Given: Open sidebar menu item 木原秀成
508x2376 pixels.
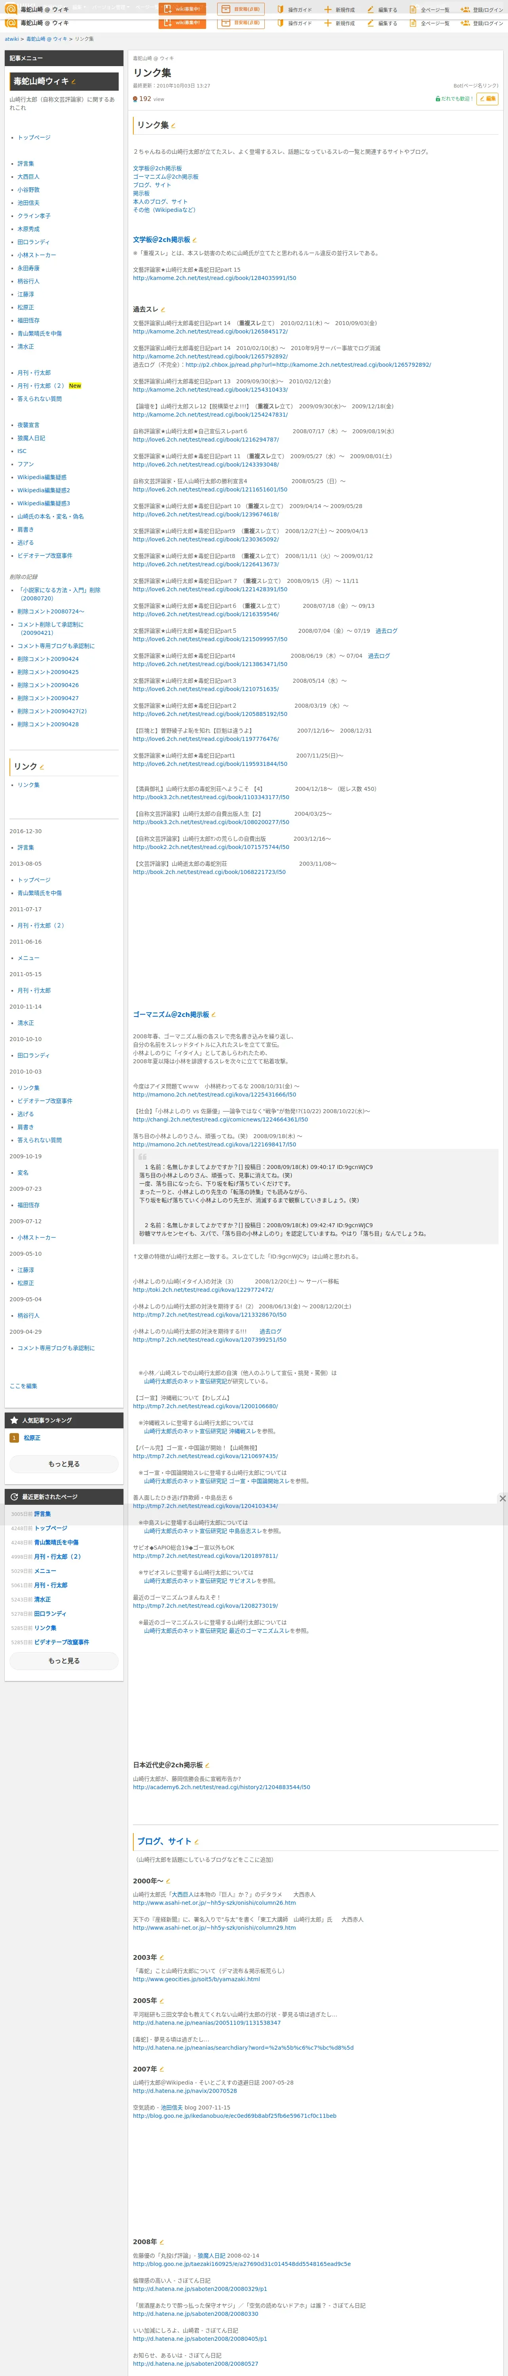Looking at the screenshot, I should (28, 229).
